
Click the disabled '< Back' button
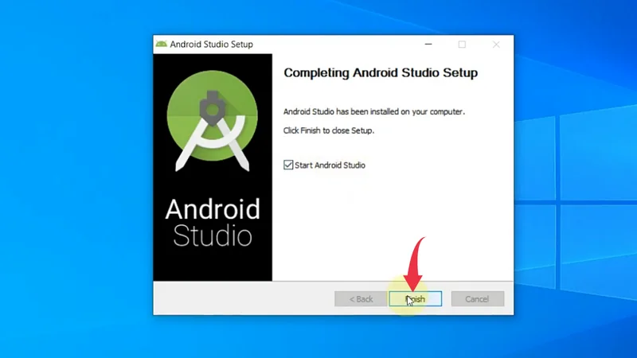[x=360, y=299]
